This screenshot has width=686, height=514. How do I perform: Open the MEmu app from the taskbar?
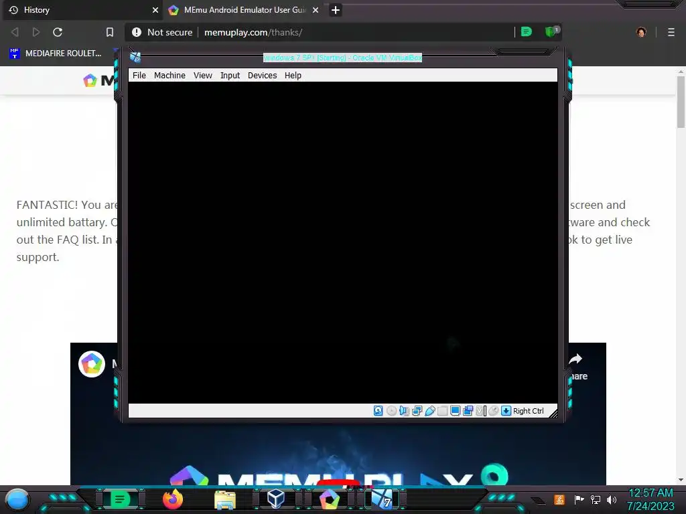[x=330, y=499]
